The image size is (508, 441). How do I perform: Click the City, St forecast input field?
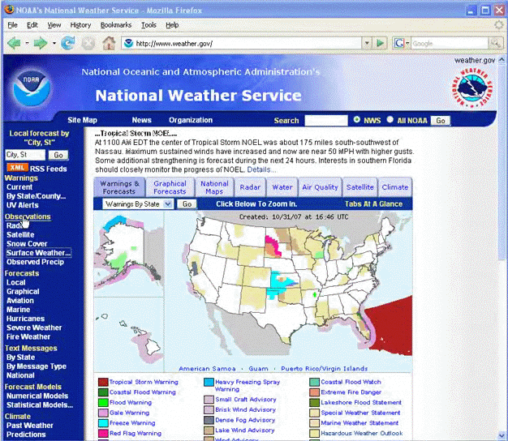pyautogui.click(x=25, y=155)
